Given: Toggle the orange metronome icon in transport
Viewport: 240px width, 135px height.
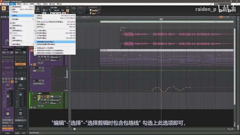Looking at the screenshot, I should click(x=68, y=11).
